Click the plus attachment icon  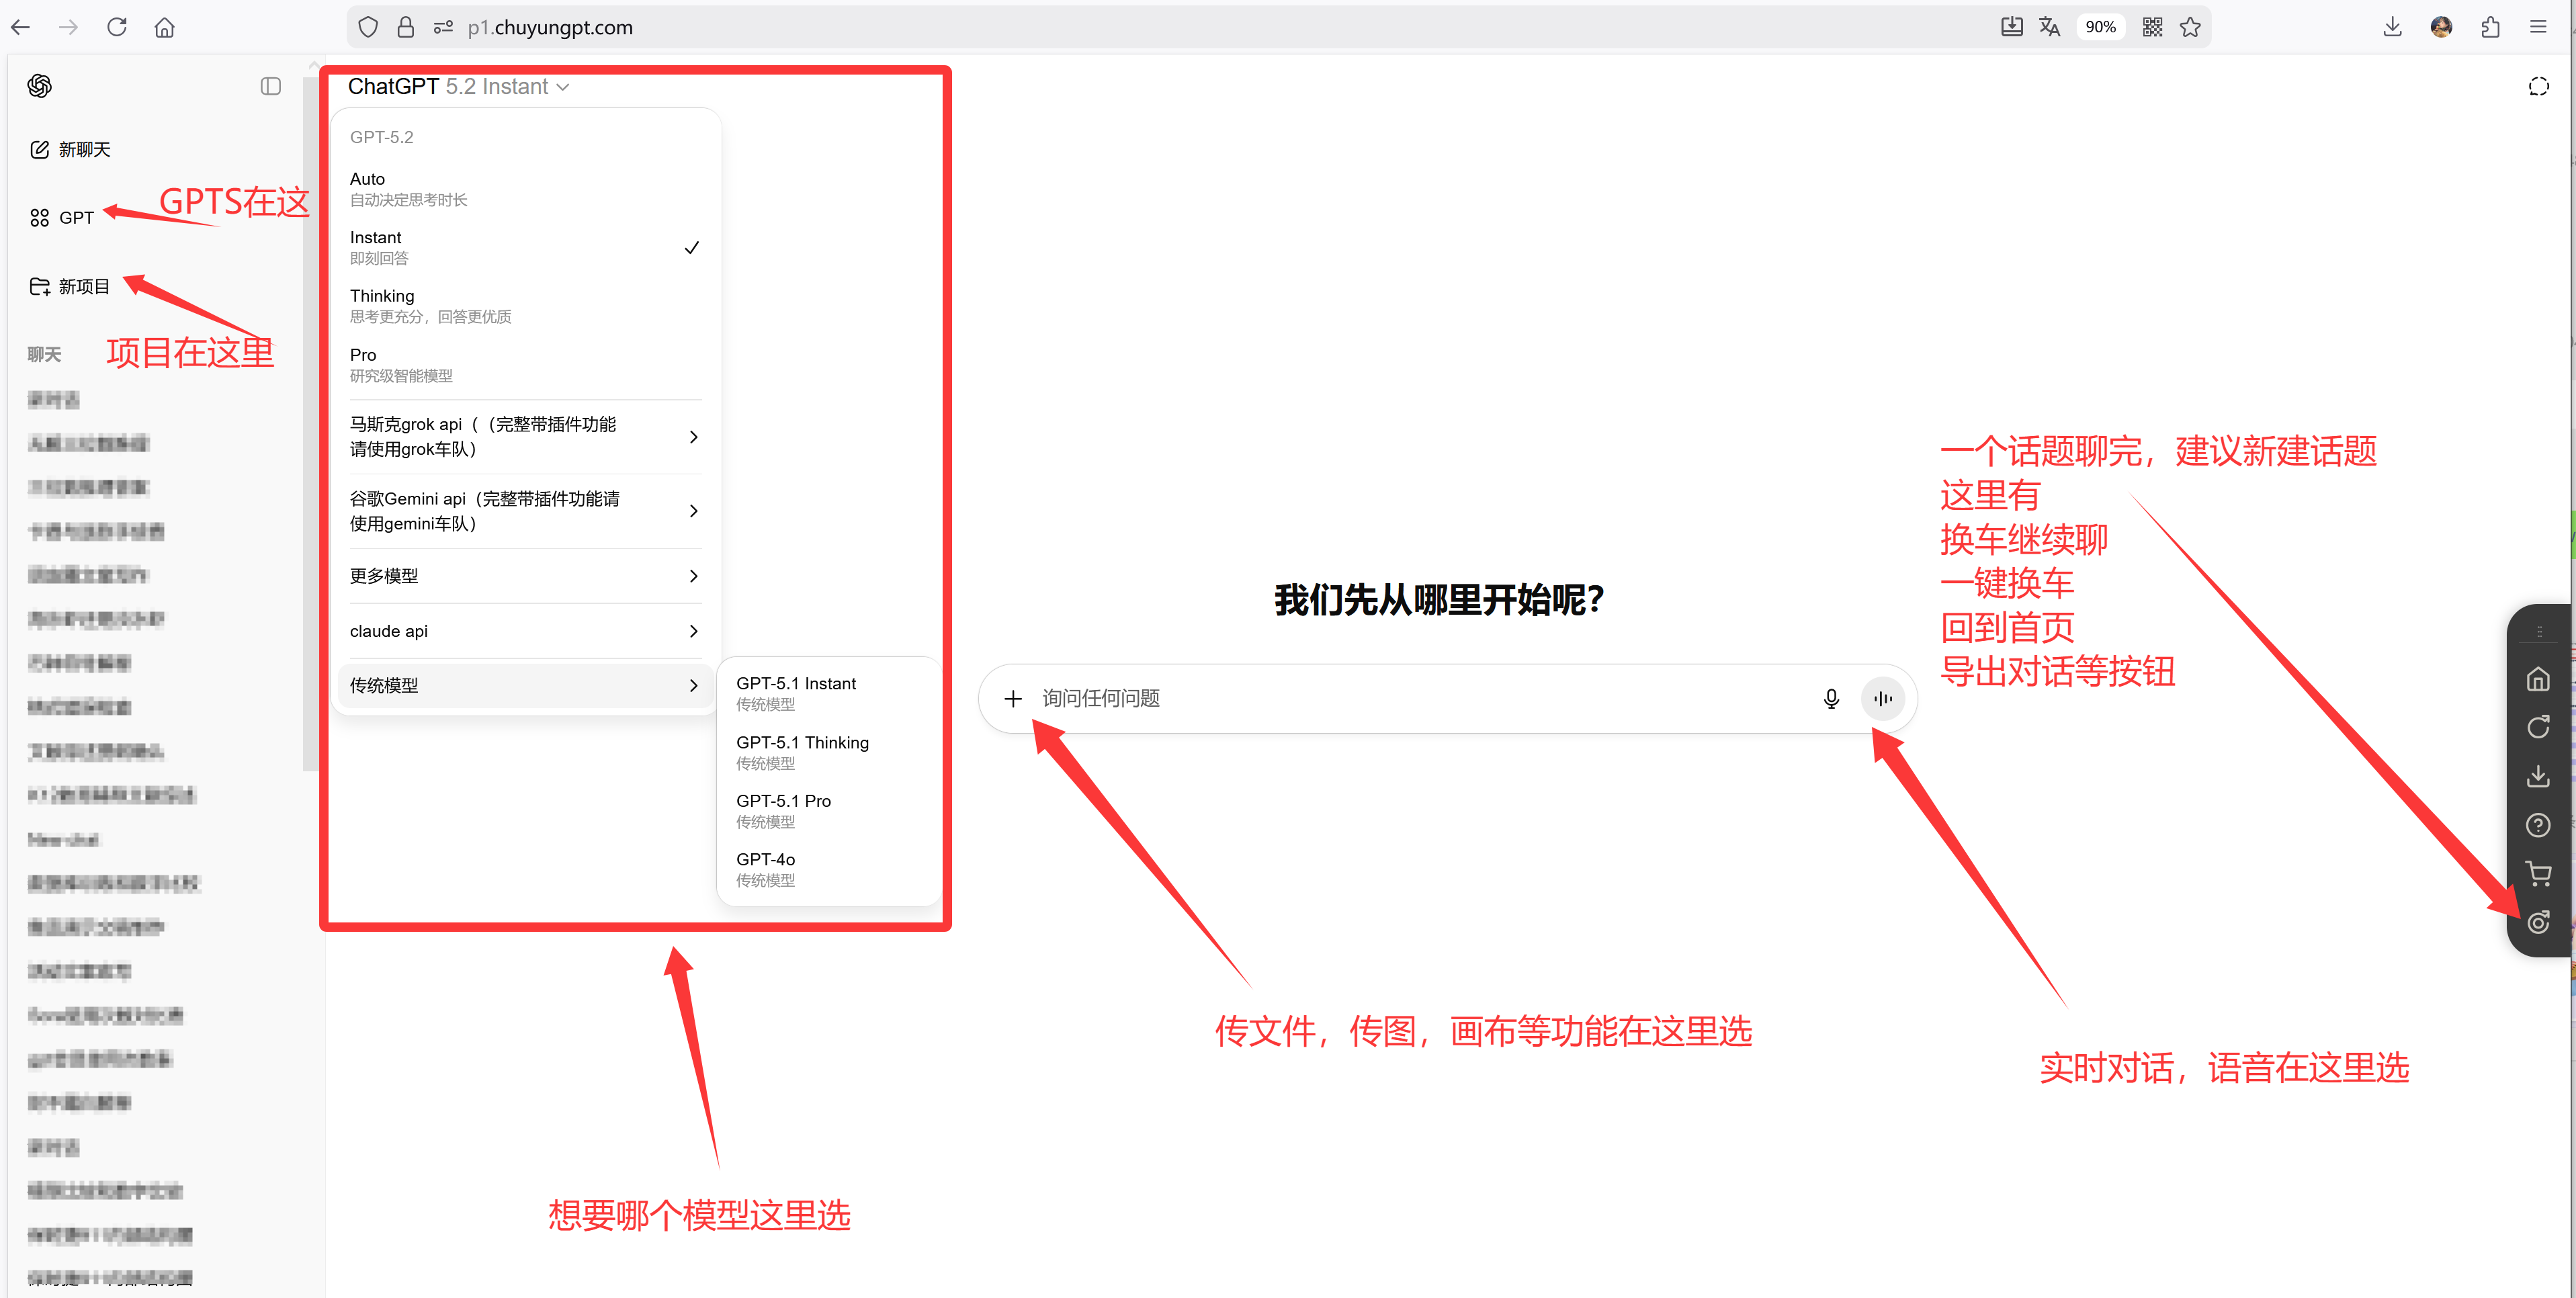tap(1012, 698)
